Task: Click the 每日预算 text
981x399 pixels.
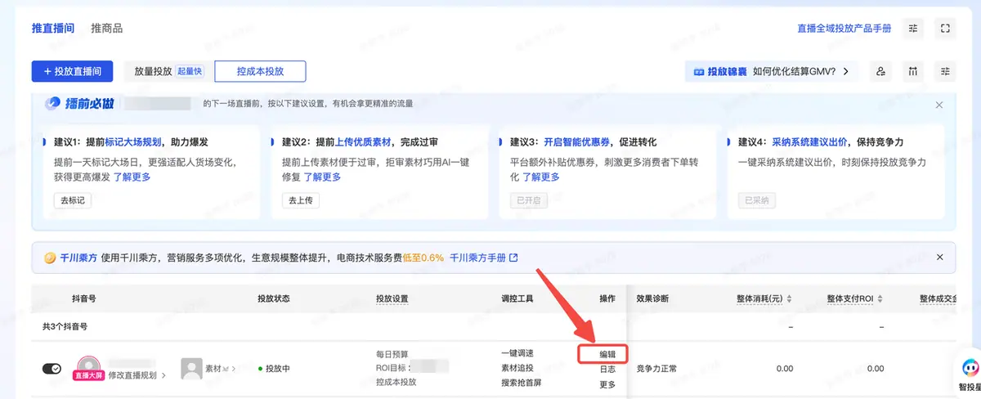Action: pos(392,354)
